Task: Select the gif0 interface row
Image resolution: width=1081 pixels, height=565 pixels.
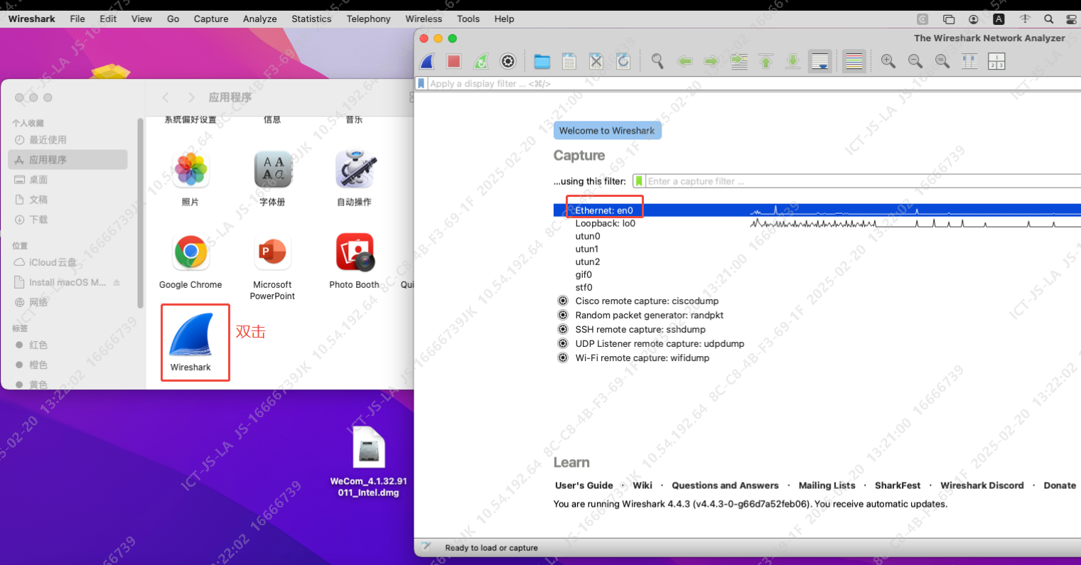Action: (x=817, y=274)
